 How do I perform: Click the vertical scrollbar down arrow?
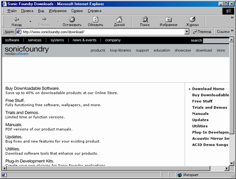(x=231, y=163)
